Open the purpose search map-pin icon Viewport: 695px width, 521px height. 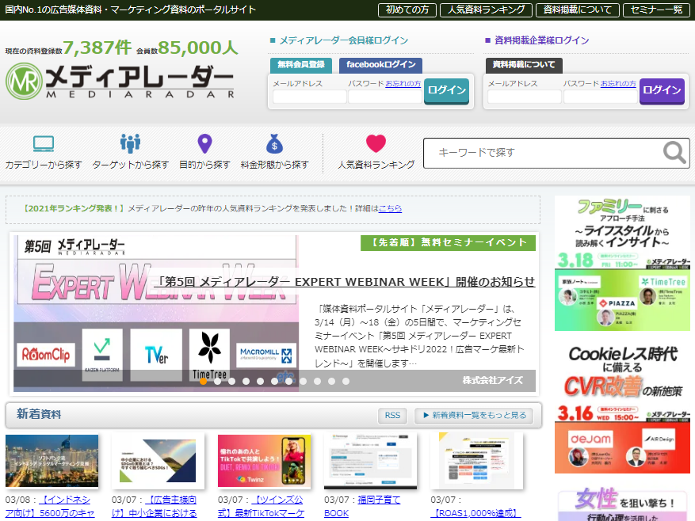204,144
